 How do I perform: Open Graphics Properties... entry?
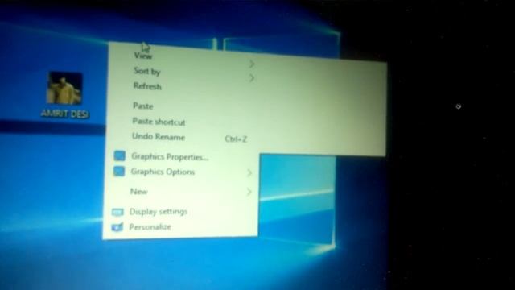coord(170,156)
